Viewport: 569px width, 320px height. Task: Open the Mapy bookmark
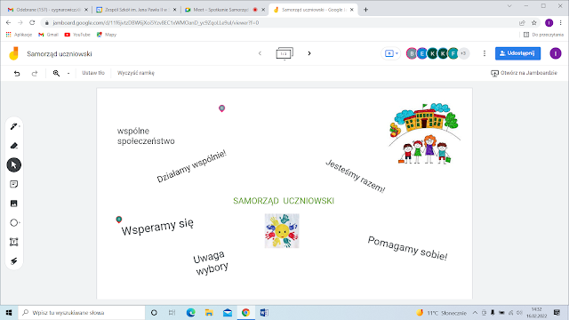click(107, 35)
